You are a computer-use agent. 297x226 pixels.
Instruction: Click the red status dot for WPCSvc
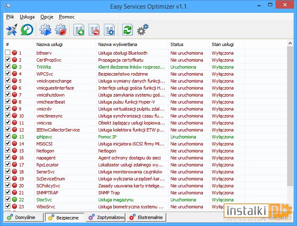coord(14,74)
